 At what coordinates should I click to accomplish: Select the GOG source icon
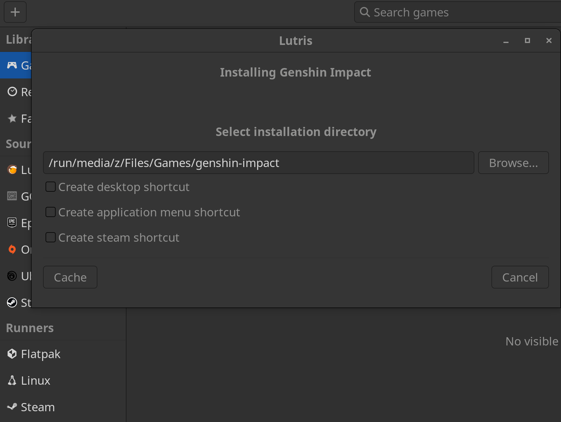[x=12, y=196]
